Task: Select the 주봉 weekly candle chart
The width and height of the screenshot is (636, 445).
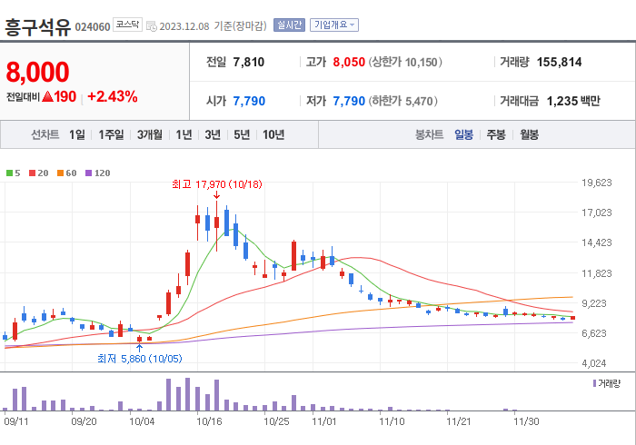Action: tap(496, 134)
